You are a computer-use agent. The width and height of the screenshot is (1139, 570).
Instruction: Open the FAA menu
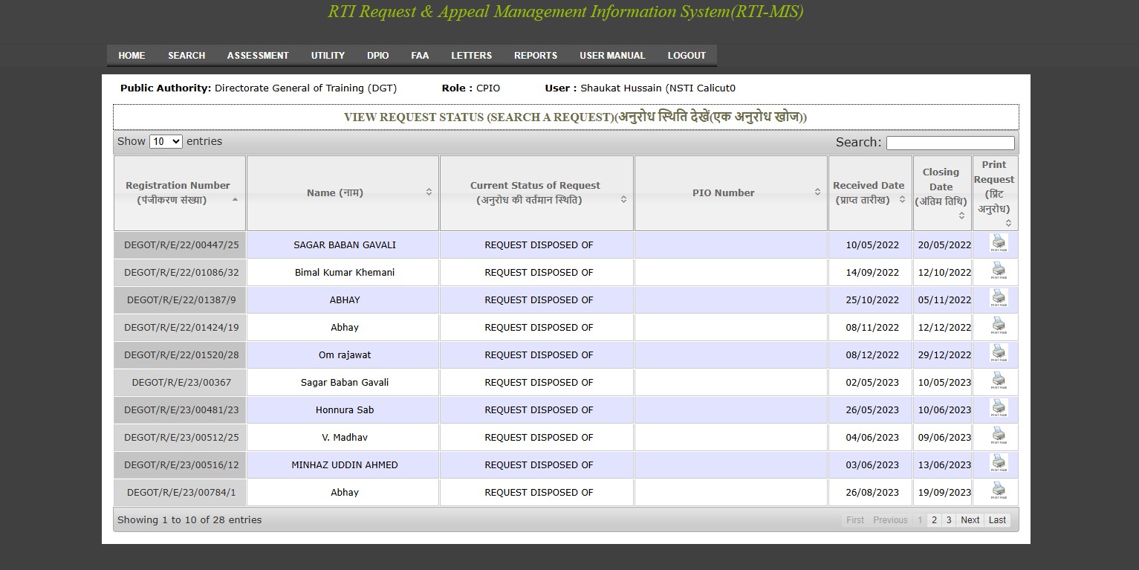[x=420, y=56]
